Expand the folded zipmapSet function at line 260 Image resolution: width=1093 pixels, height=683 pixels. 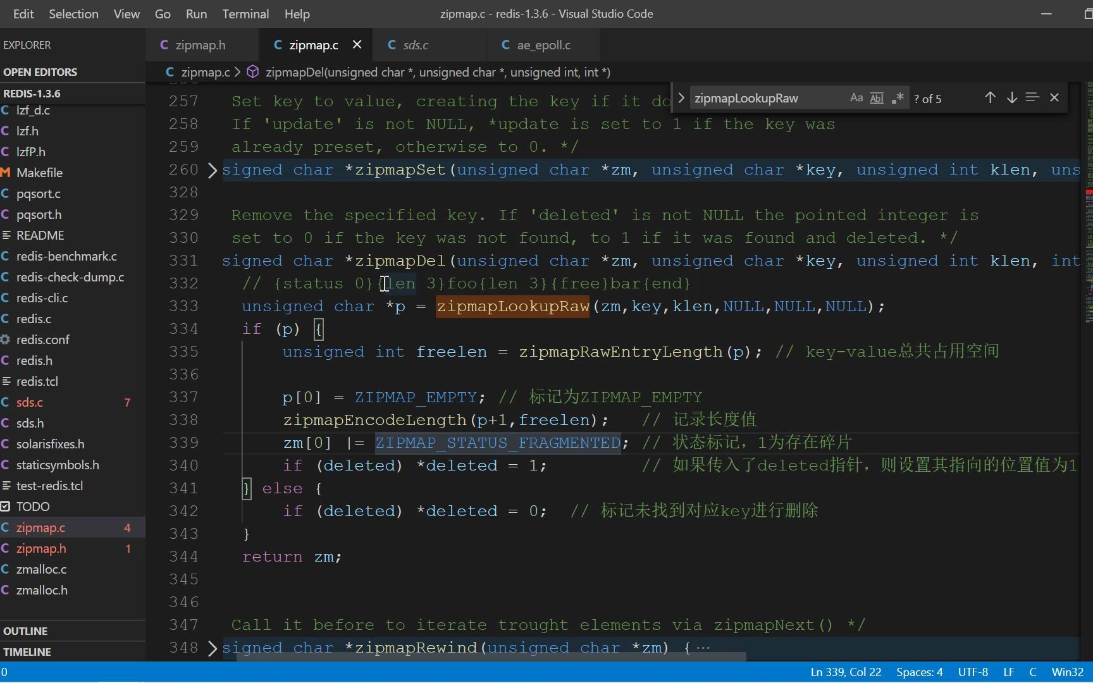click(213, 169)
